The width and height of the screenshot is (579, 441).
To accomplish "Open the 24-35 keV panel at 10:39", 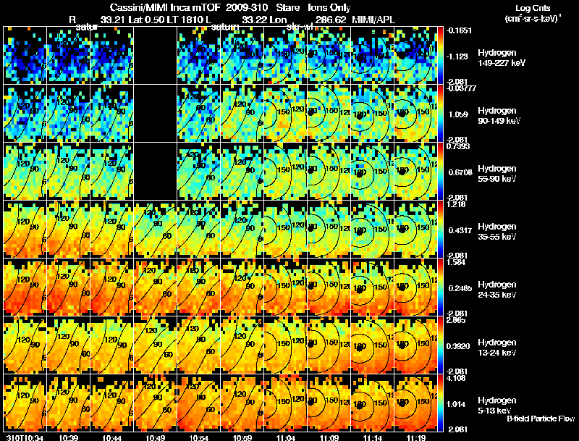I will (x=68, y=287).
